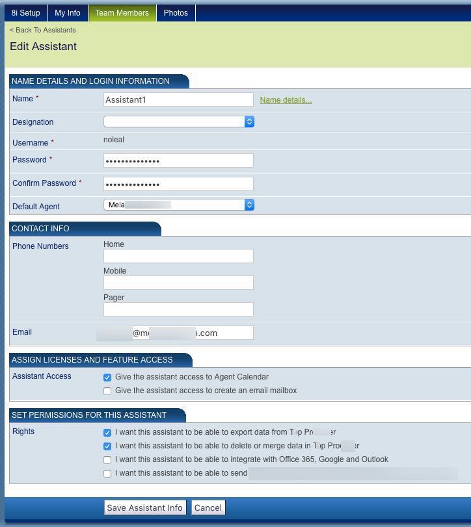The image size is (471, 527).
Task: Open the Photos tab
Action: 176,13
